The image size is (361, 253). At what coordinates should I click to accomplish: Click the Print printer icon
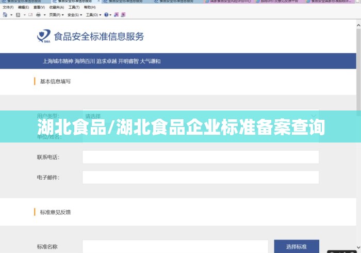pyautogui.click(x=38, y=15)
